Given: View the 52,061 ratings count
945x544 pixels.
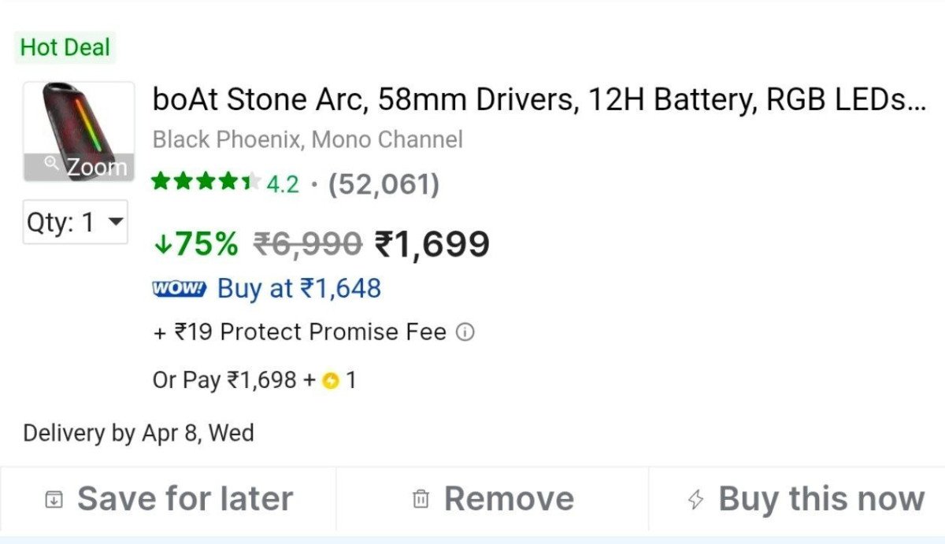Looking at the screenshot, I should coord(384,184).
